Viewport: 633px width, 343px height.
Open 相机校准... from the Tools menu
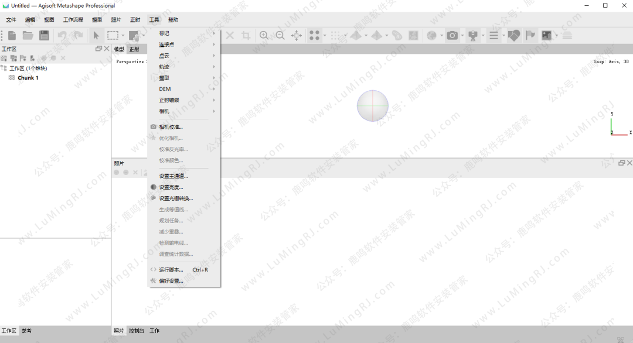click(171, 126)
